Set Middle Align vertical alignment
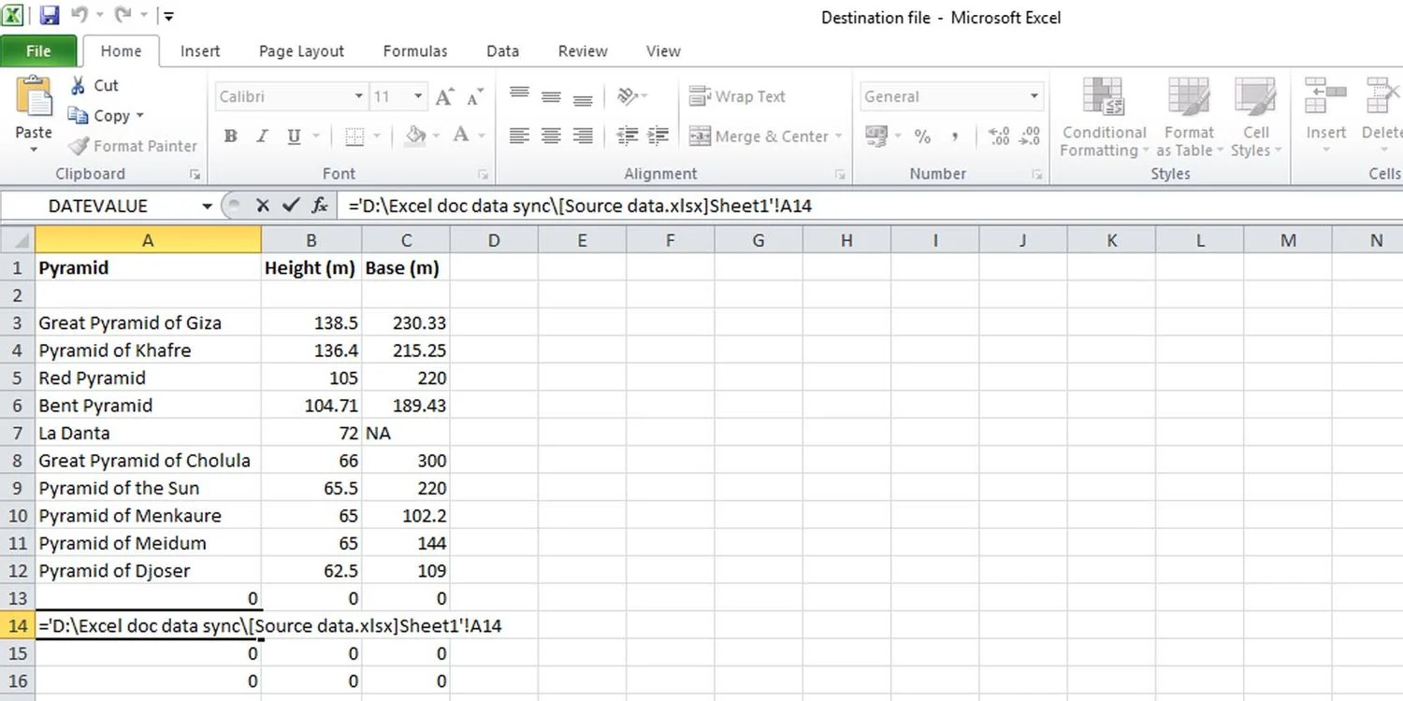This screenshot has height=701, width=1403. [551, 96]
